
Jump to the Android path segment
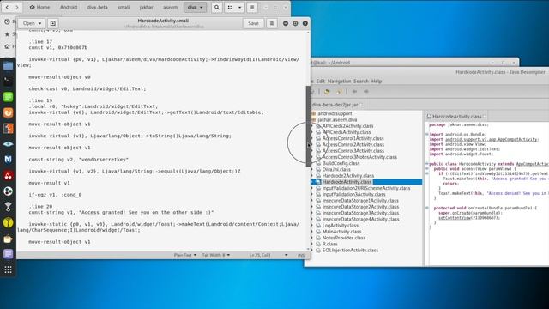pyautogui.click(x=69, y=7)
